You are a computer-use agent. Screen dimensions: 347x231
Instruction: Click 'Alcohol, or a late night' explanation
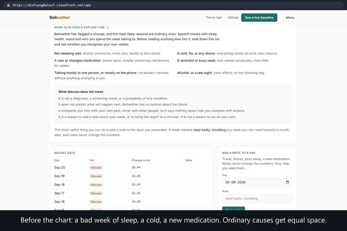coord(220,73)
